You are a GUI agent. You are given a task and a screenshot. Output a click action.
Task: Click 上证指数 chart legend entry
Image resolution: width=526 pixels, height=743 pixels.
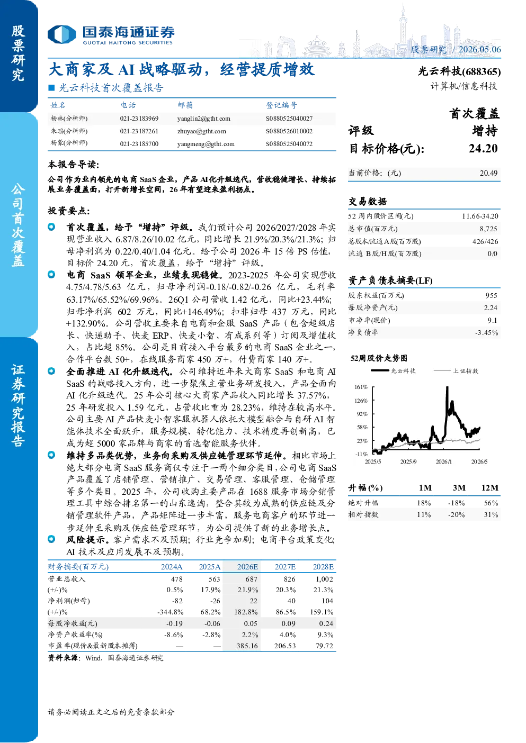click(x=456, y=371)
